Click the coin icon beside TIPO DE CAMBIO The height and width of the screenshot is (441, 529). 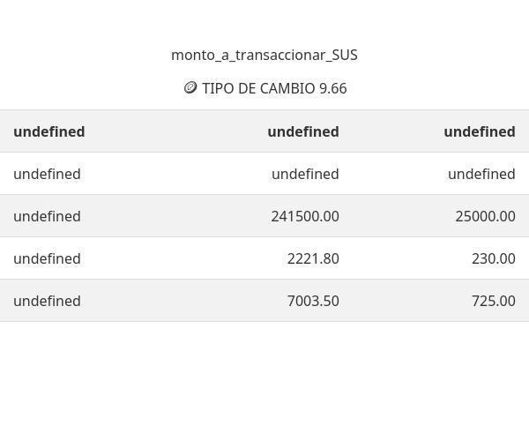(x=190, y=88)
